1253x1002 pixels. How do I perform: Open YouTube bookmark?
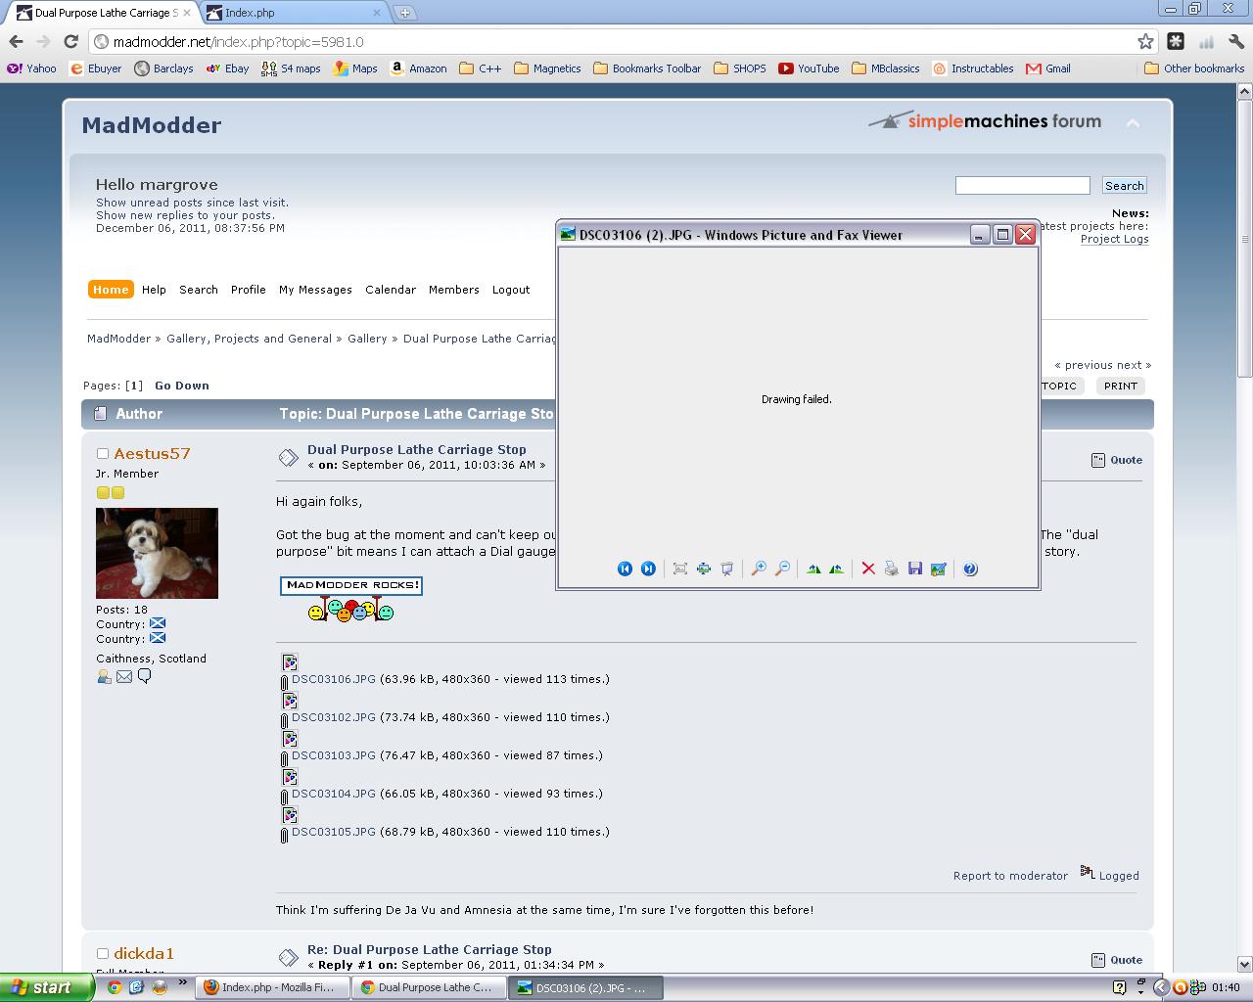(809, 68)
